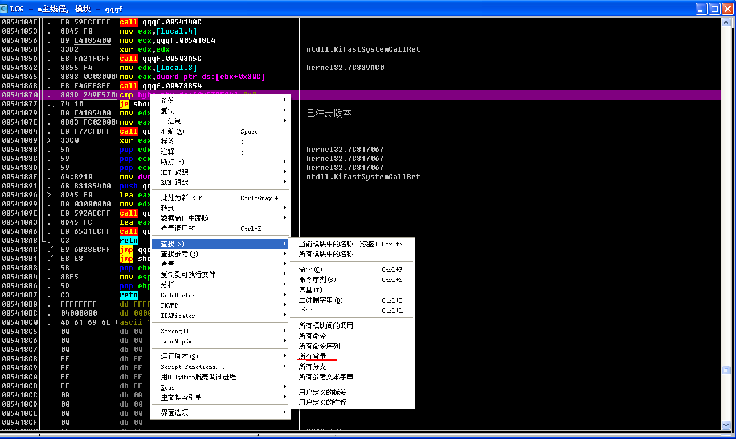Choose 所有模块中的名称
Image resolution: width=736 pixels, height=439 pixels.
pos(351,254)
